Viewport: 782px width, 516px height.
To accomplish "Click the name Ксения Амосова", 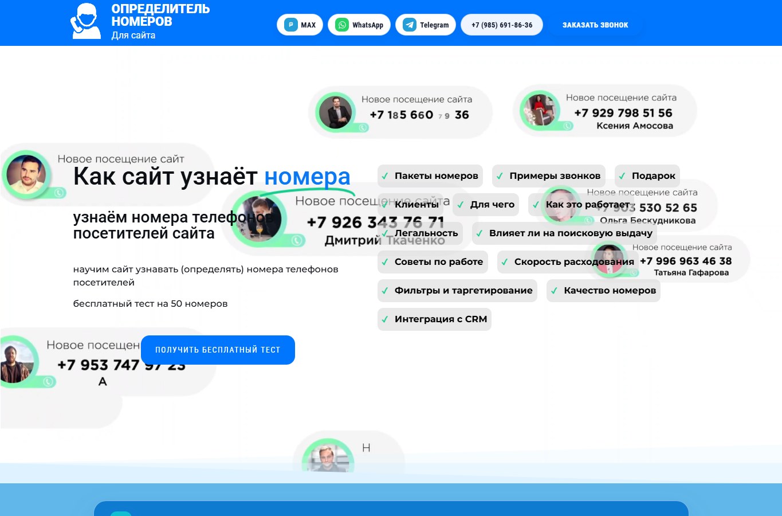I will coord(635,126).
